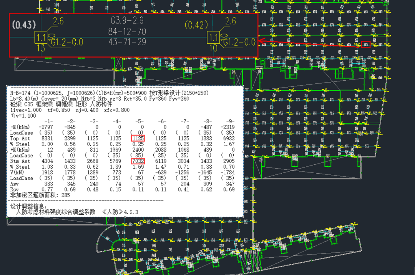Viewport: 415px width, 275px height.
Task: Select the 人防考虑材料强度综合调整系数 line
Action: [x=77, y=212]
